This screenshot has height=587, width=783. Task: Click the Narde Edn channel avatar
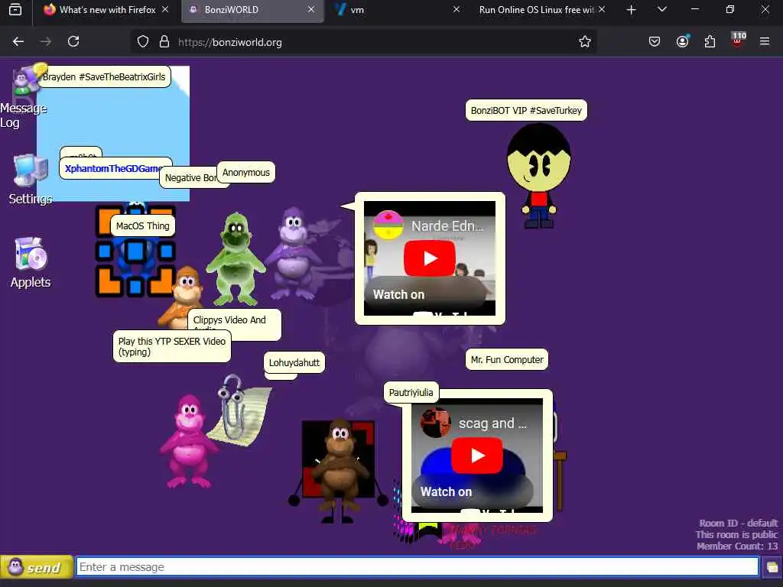click(x=388, y=225)
